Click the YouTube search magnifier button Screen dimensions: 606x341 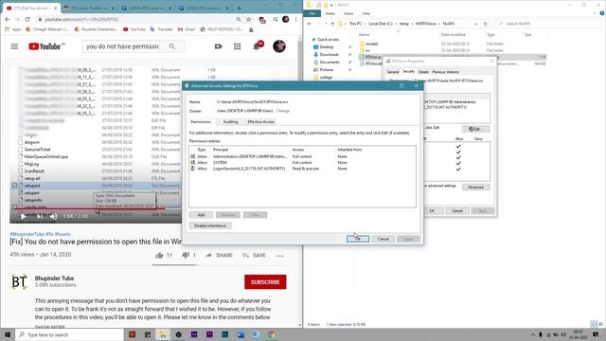172,46
